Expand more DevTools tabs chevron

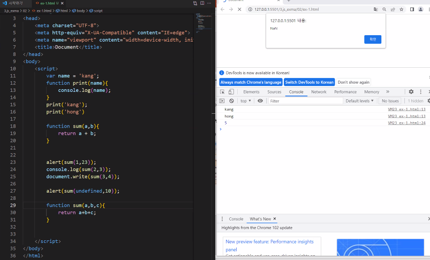click(388, 92)
